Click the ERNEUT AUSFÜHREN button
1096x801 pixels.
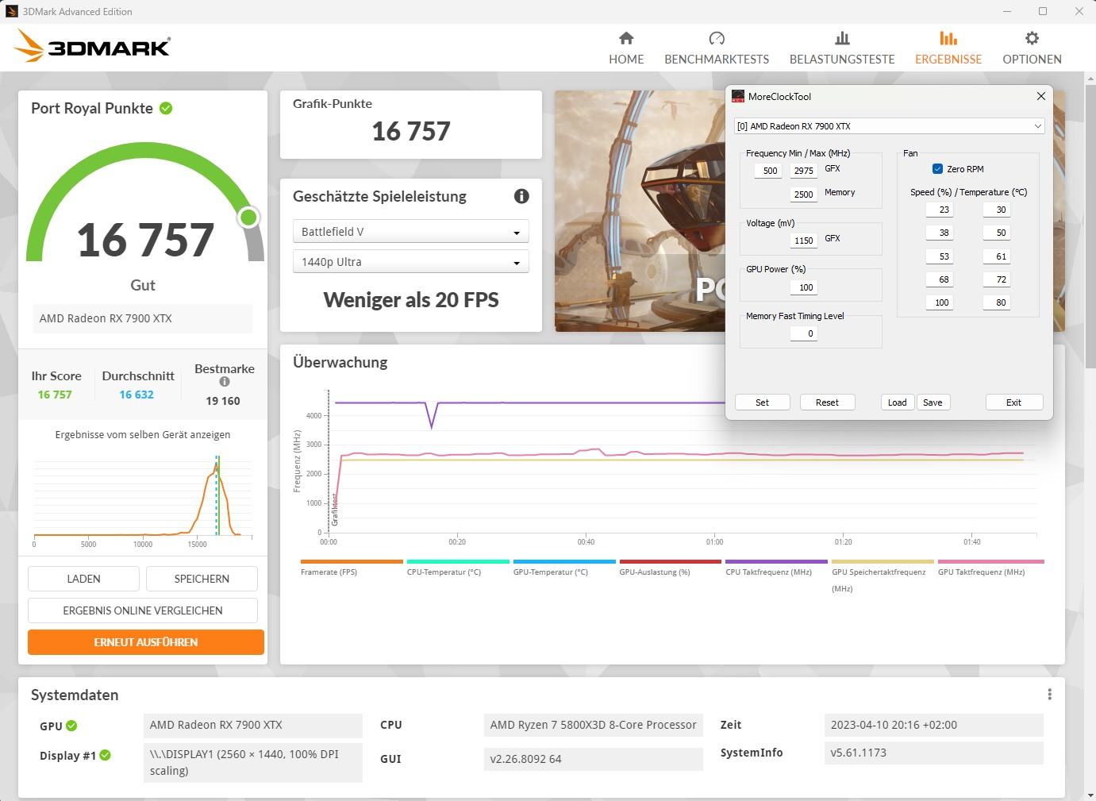coord(146,642)
